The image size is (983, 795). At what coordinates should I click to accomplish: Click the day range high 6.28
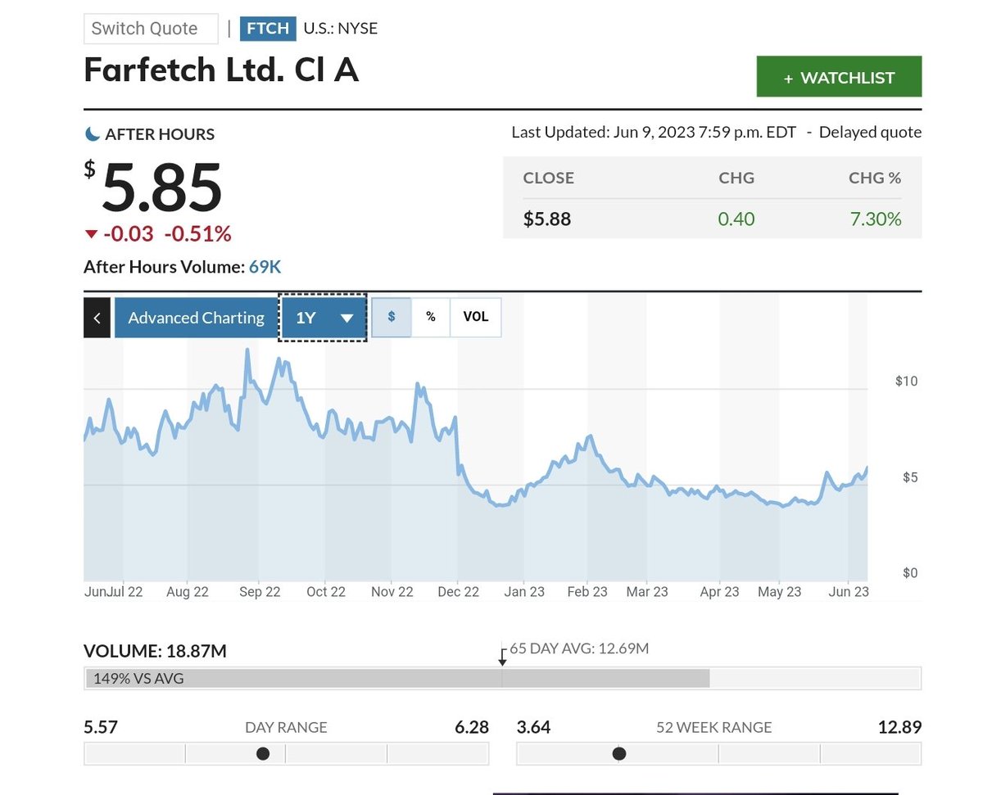click(x=471, y=727)
